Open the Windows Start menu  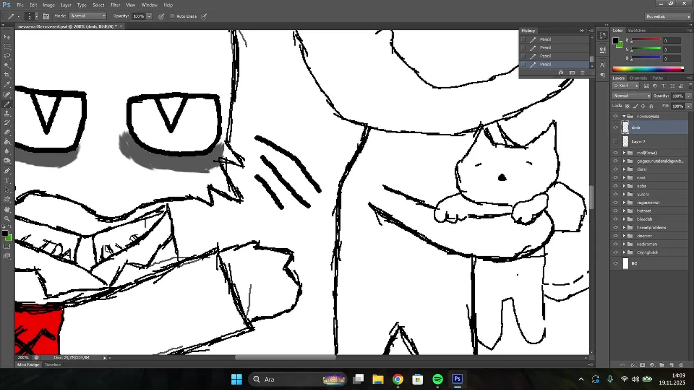236,379
